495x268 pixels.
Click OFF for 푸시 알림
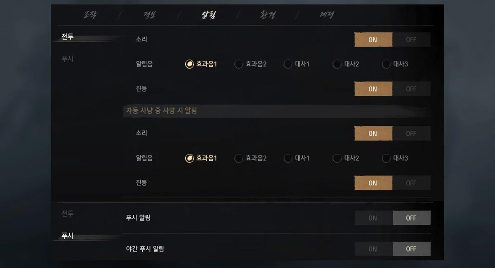tap(411, 218)
